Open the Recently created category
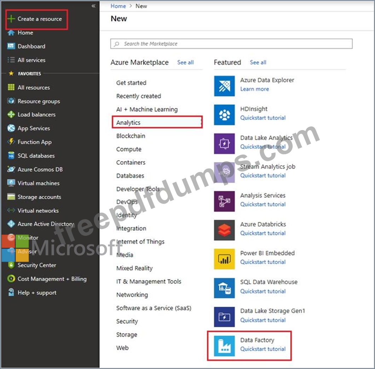The image size is (375, 369). click(x=139, y=96)
